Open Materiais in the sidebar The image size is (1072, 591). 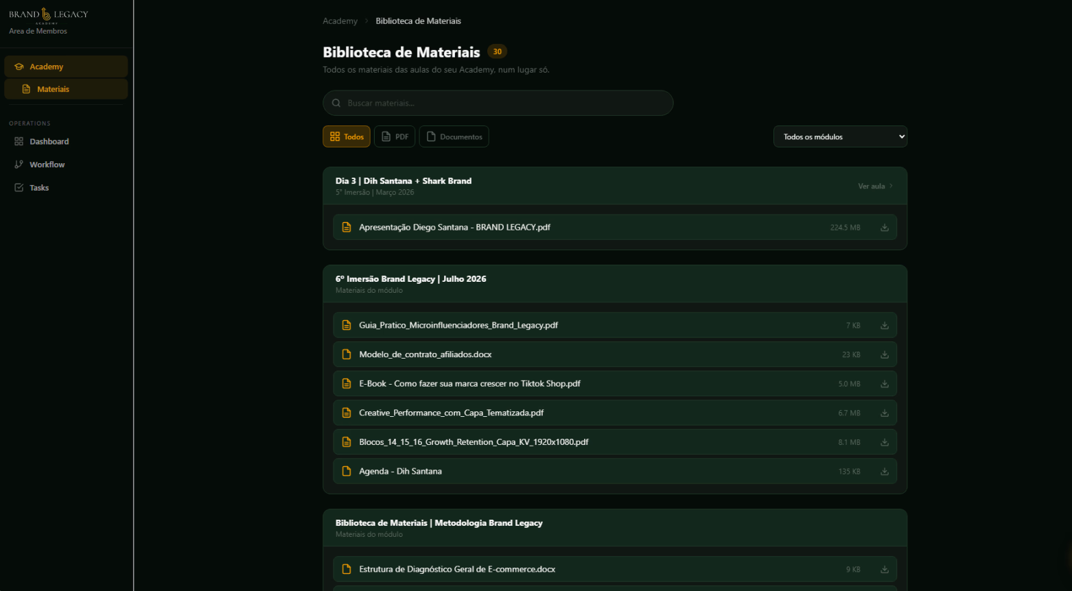tap(66, 89)
